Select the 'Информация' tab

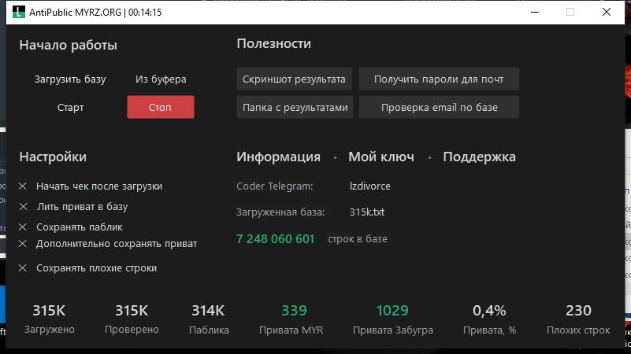click(x=278, y=157)
